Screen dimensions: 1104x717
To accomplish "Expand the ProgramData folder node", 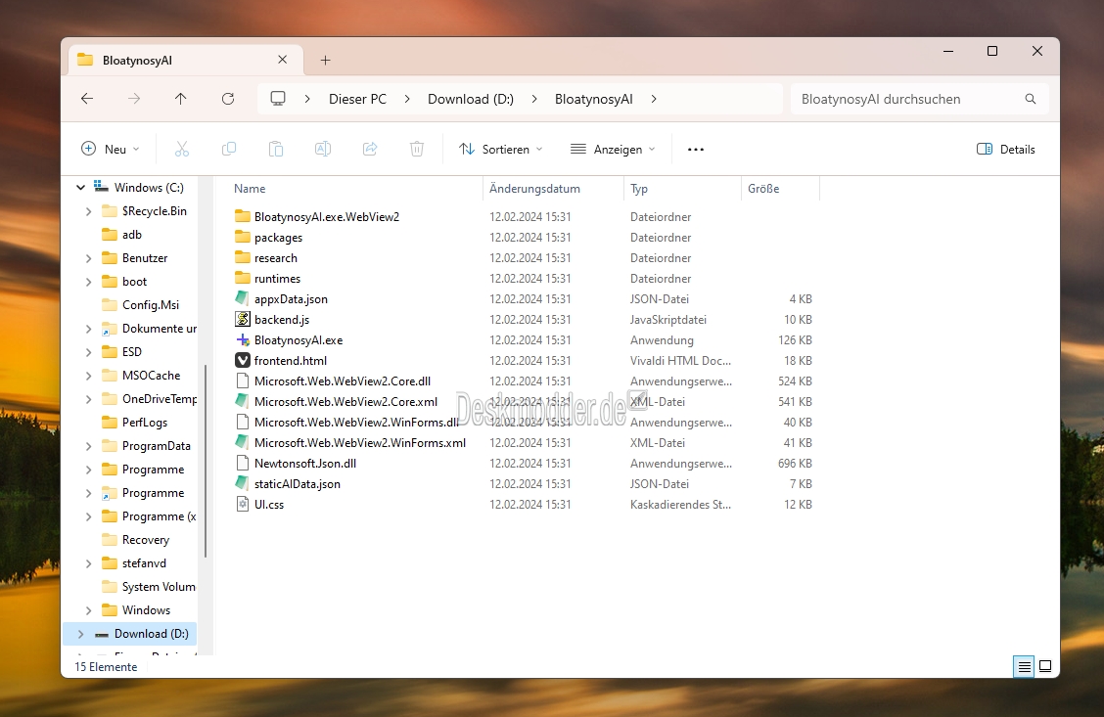I will click(88, 446).
